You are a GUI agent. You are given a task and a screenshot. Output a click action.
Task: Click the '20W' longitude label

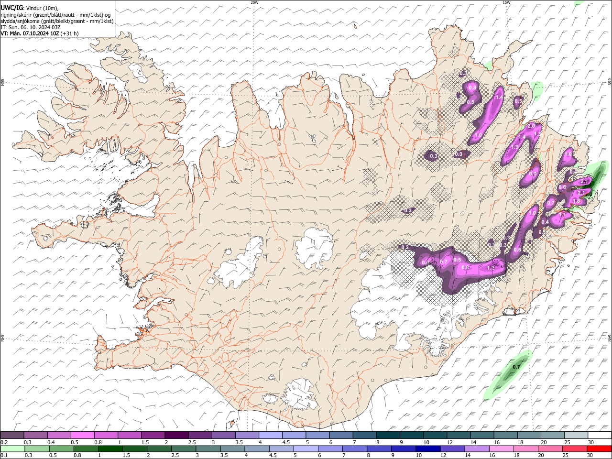[x=254, y=2]
